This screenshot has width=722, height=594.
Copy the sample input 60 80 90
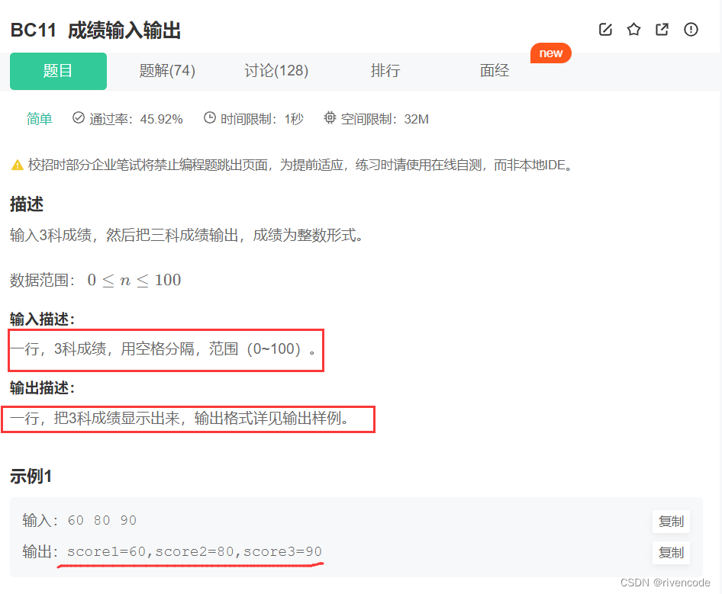tap(671, 522)
